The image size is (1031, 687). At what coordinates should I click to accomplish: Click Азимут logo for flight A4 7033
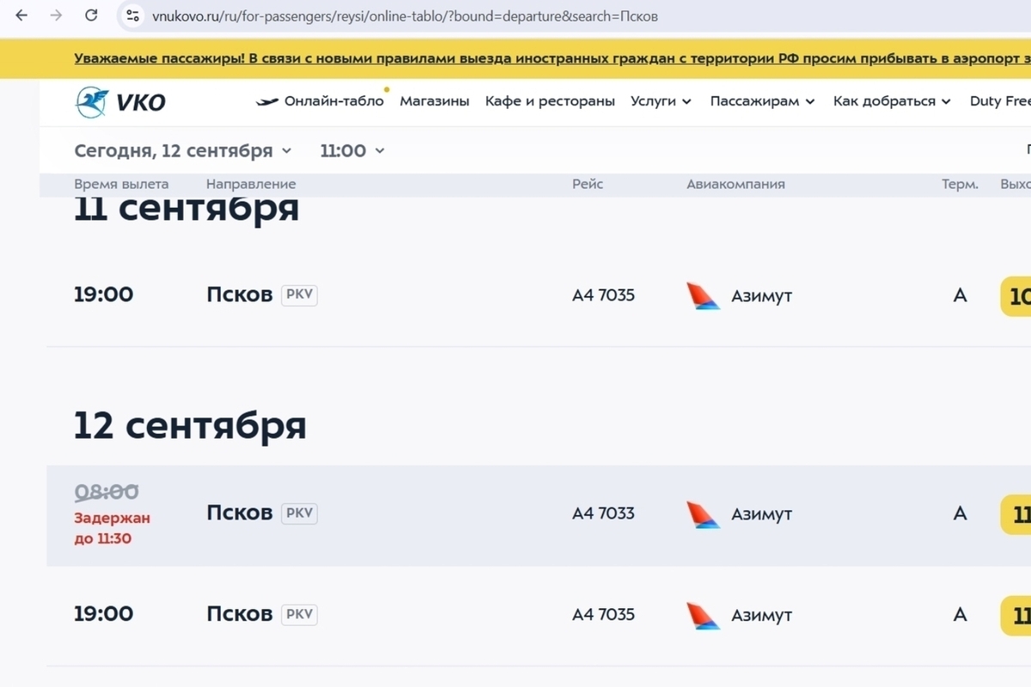tap(704, 514)
